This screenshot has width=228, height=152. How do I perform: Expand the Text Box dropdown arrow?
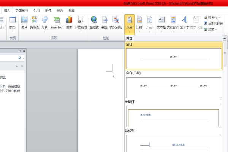click(x=161, y=32)
